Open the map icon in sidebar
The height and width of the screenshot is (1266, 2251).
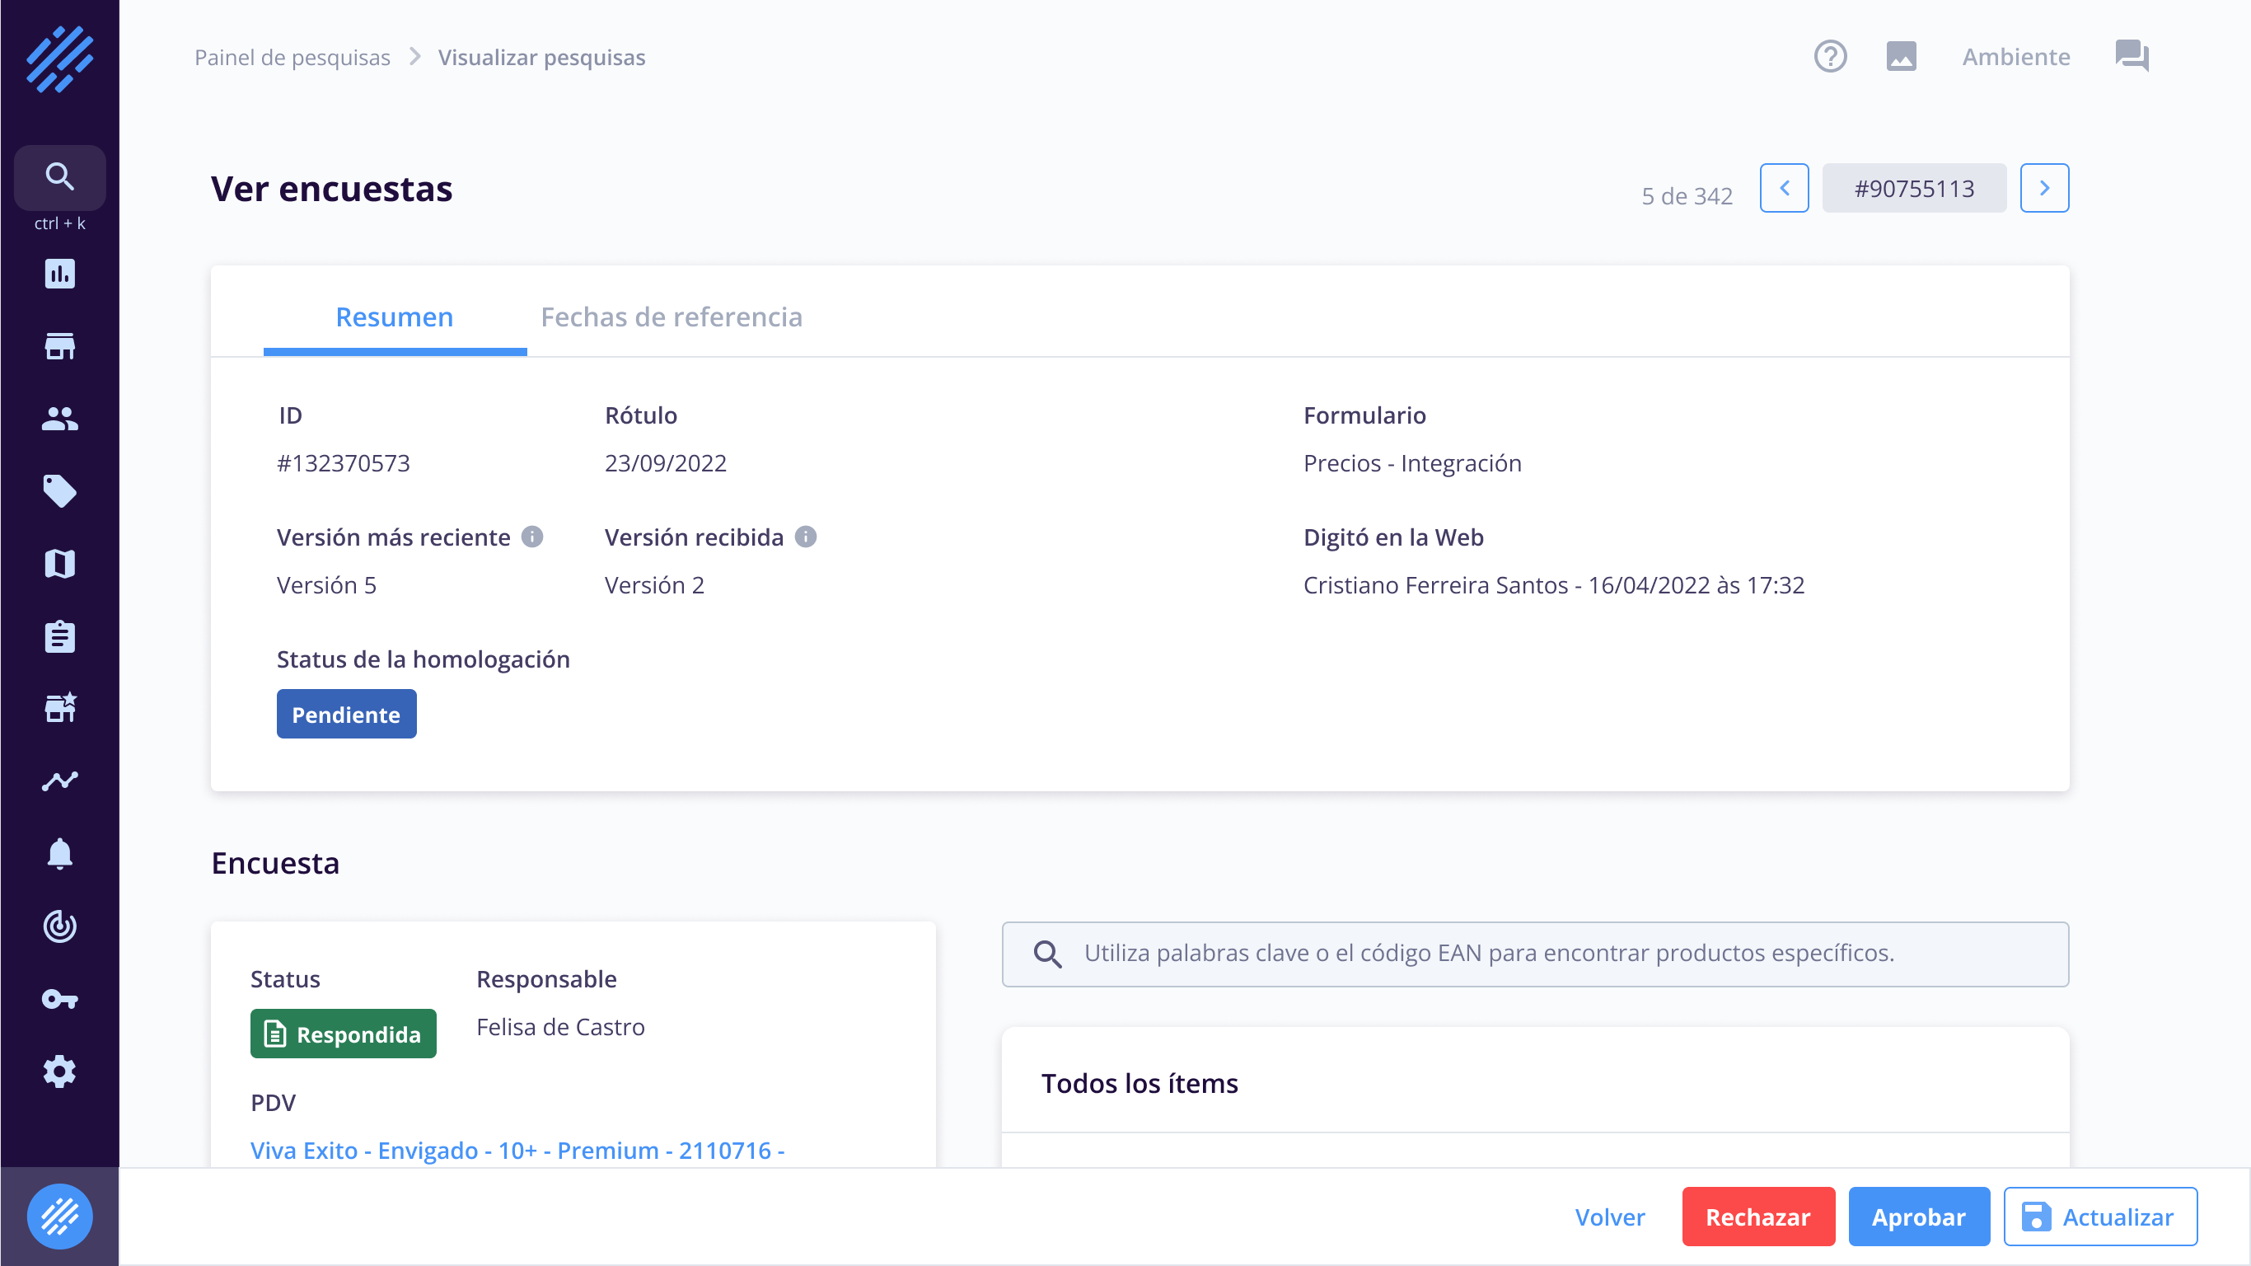(x=59, y=564)
